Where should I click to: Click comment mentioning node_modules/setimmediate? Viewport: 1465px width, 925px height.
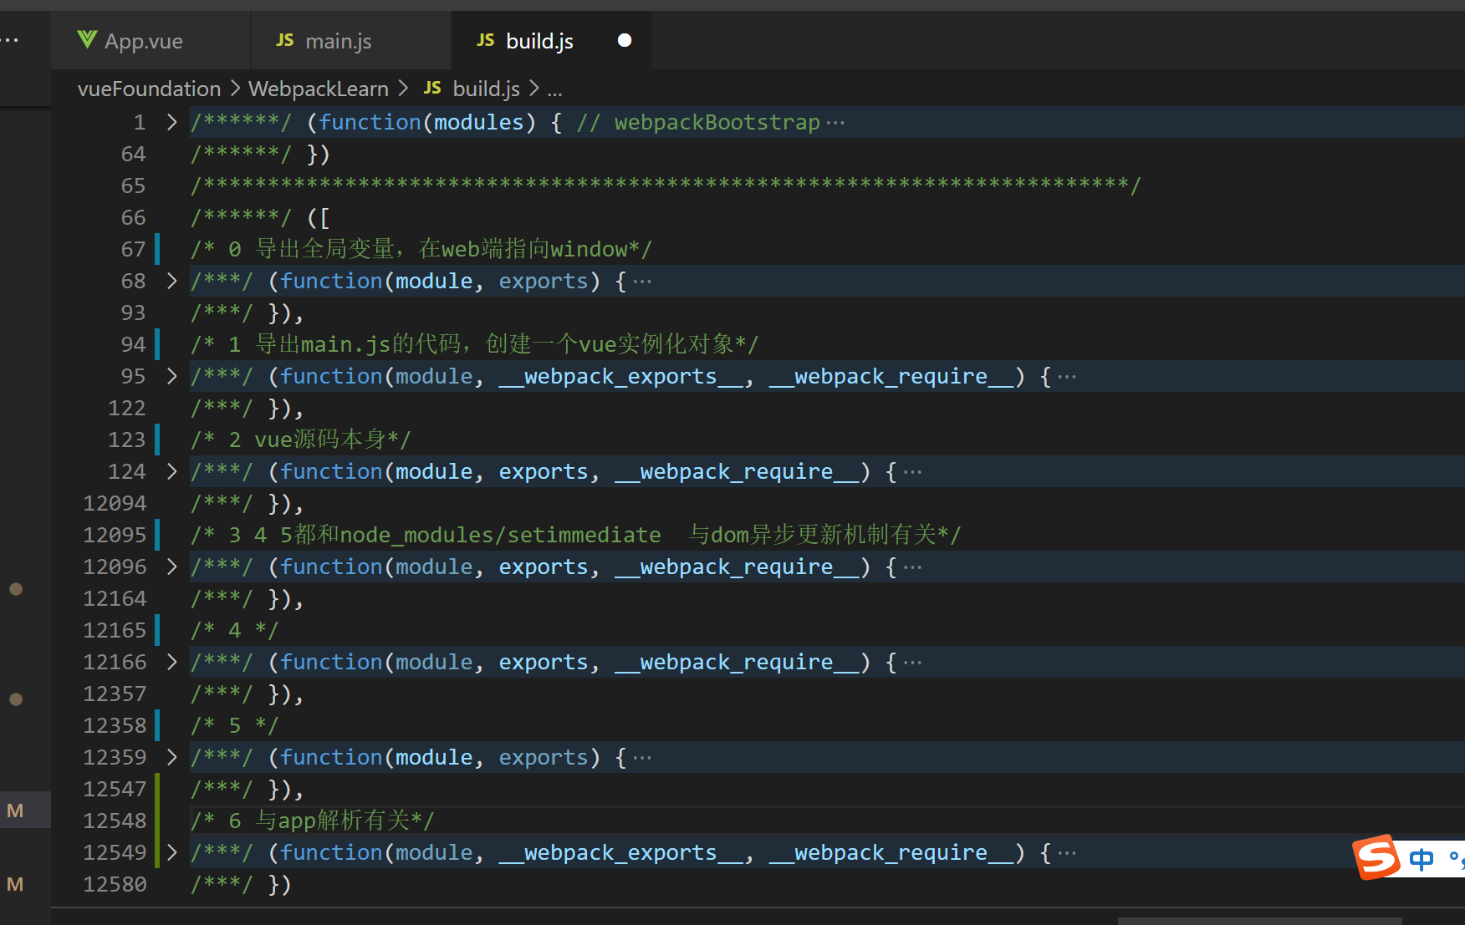point(576,535)
